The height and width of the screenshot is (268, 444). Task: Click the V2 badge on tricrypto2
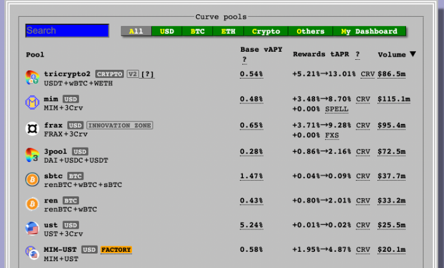pyautogui.click(x=133, y=74)
